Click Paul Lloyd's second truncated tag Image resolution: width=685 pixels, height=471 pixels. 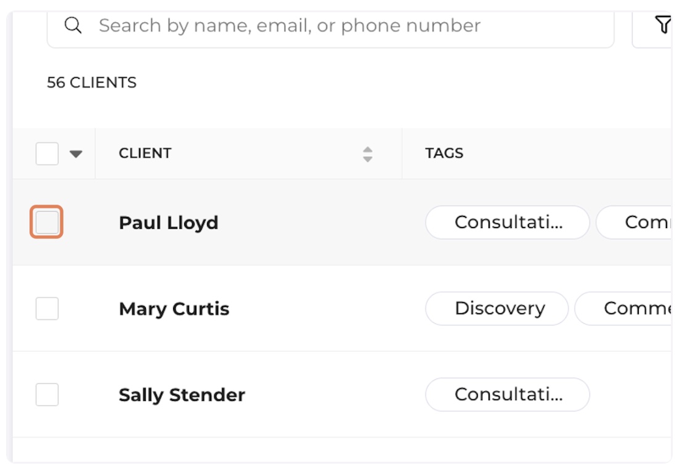coord(634,222)
